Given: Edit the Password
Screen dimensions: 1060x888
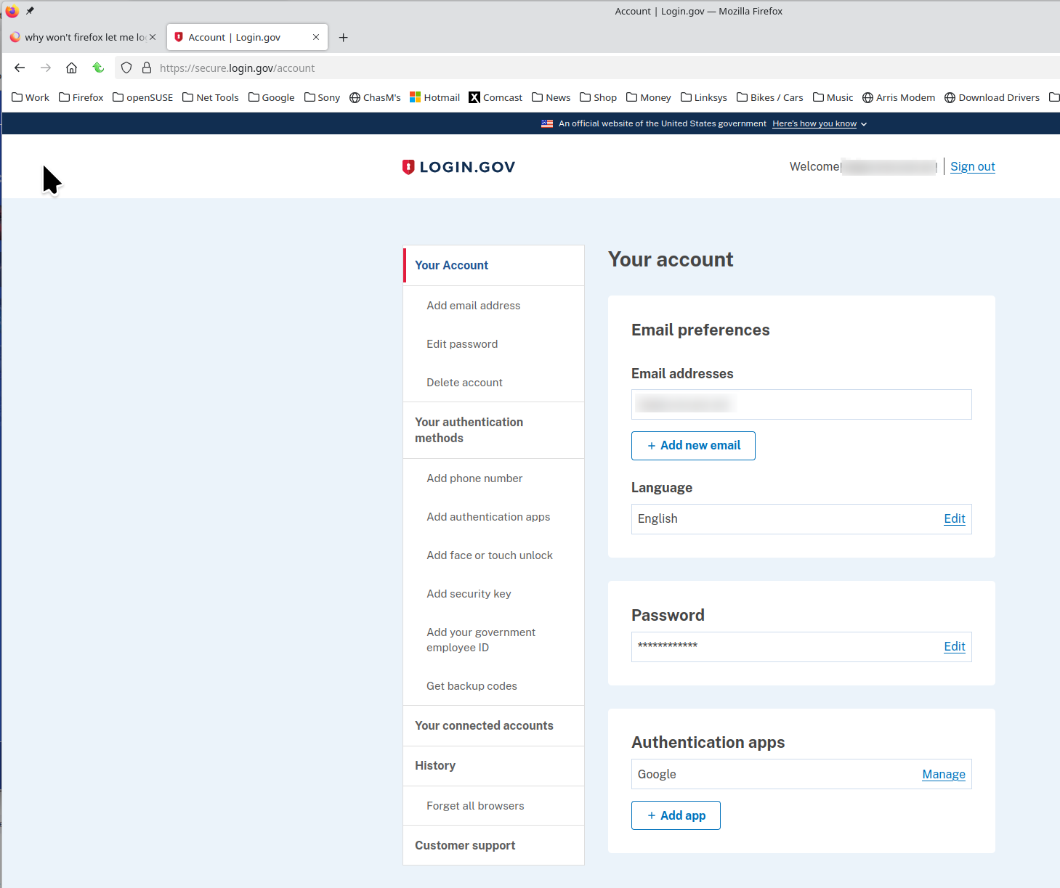Looking at the screenshot, I should [x=955, y=646].
